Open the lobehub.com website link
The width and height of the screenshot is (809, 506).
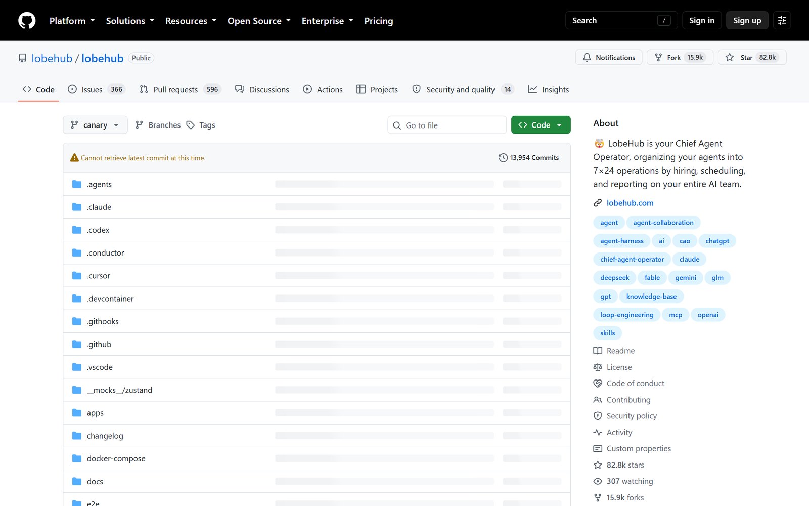(x=630, y=203)
